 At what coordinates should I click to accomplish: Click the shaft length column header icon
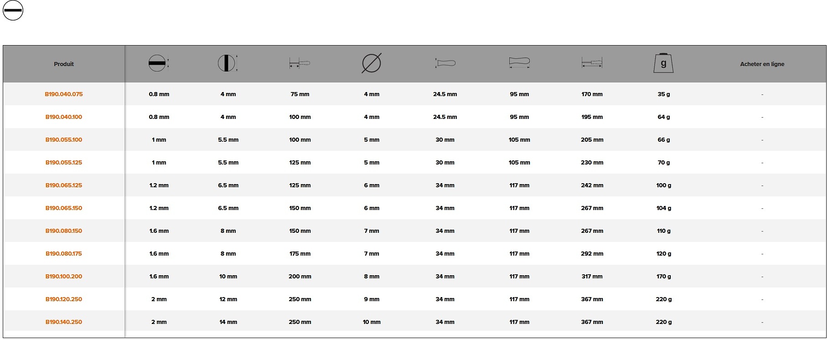300,64
